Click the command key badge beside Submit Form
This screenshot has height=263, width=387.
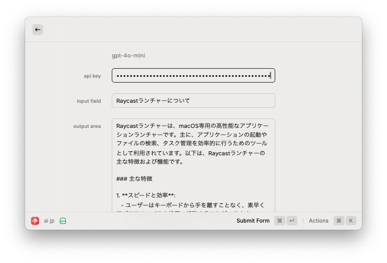pos(280,220)
